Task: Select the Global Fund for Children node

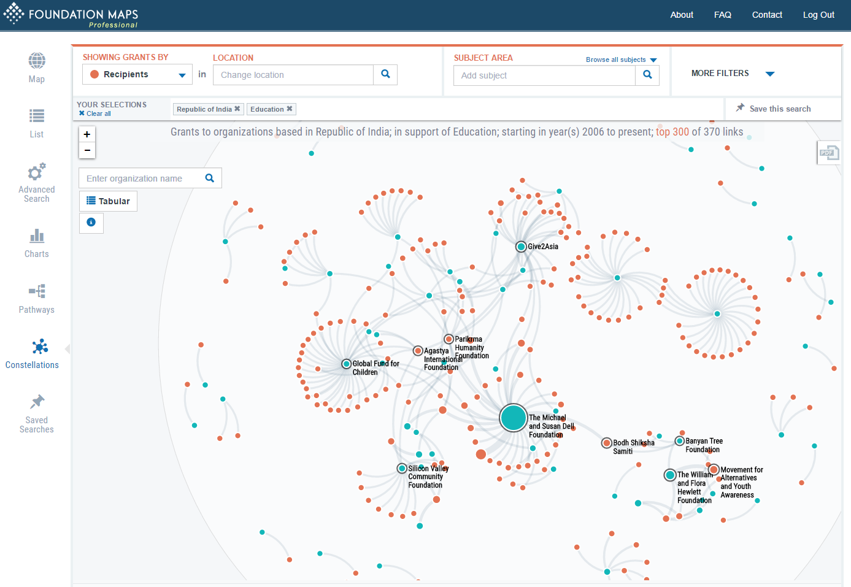Action: coord(347,364)
